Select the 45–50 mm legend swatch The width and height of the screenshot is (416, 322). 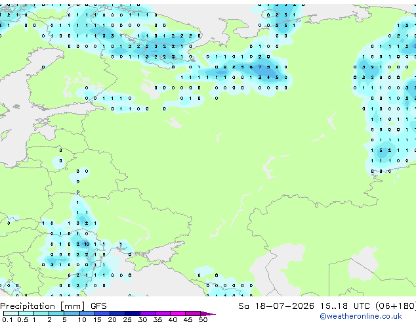point(193,313)
